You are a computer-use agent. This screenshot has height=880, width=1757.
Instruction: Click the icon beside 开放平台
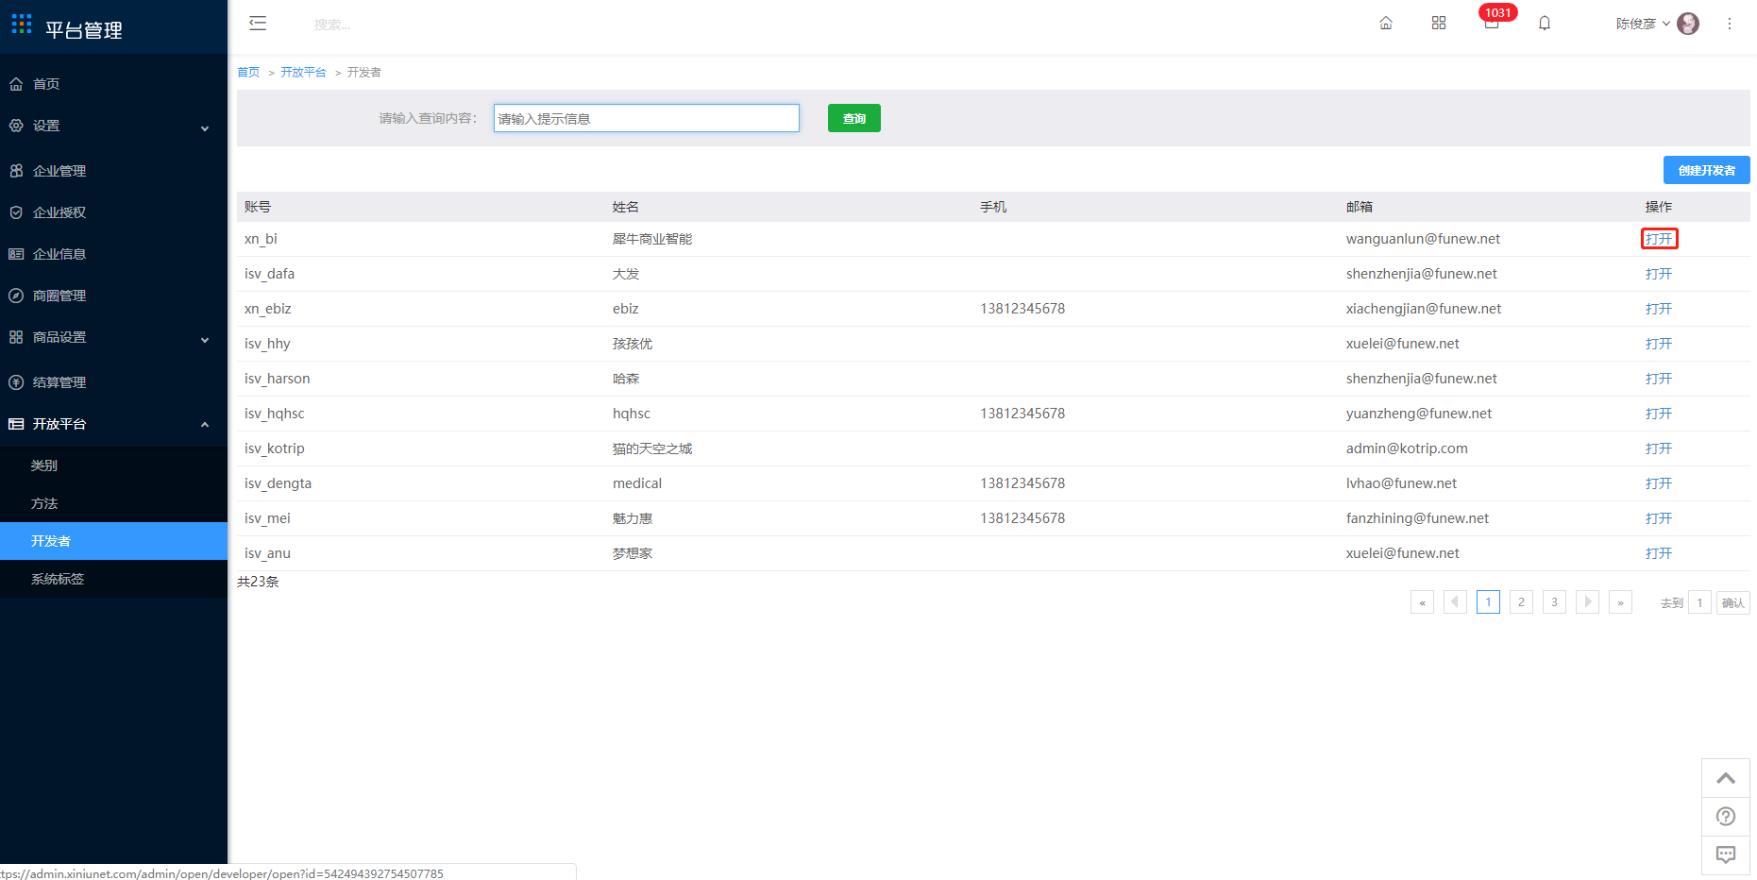point(16,424)
